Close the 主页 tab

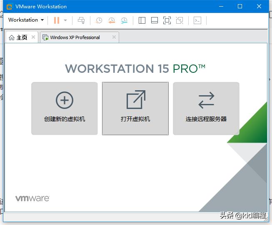[x=33, y=37]
